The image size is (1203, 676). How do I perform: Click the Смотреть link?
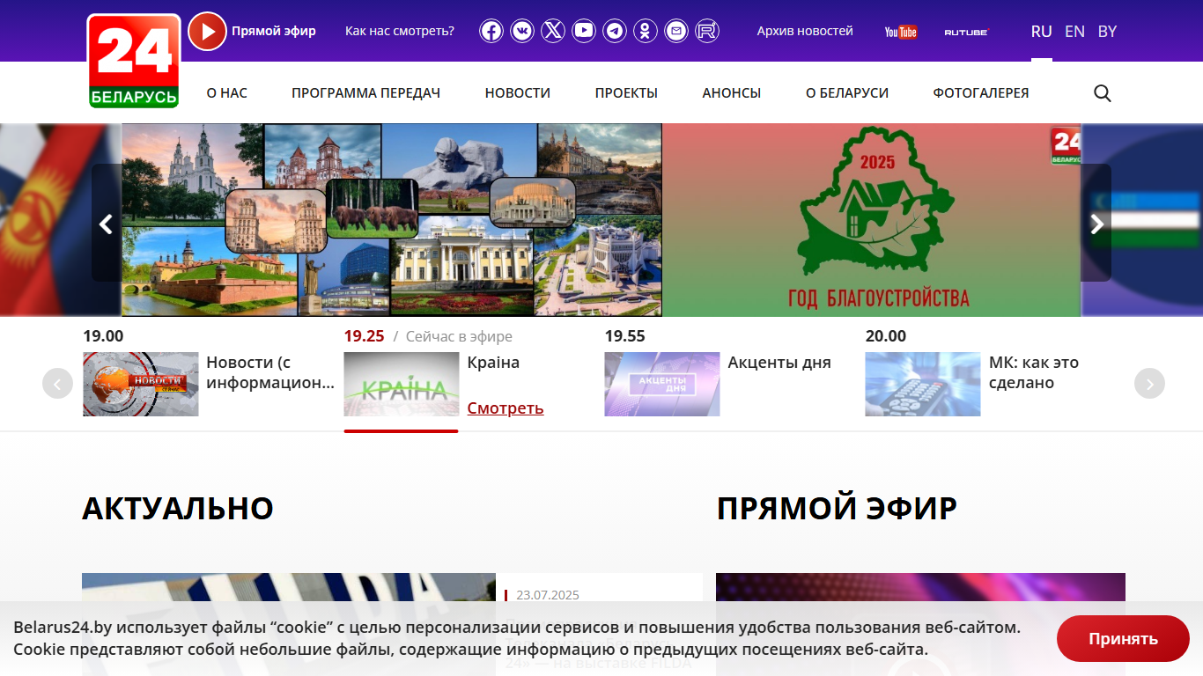pyautogui.click(x=506, y=408)
